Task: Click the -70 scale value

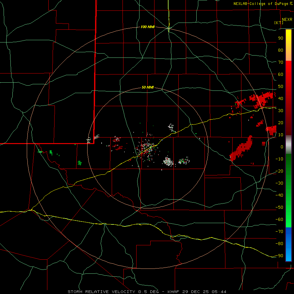Action: coord(279,231)
